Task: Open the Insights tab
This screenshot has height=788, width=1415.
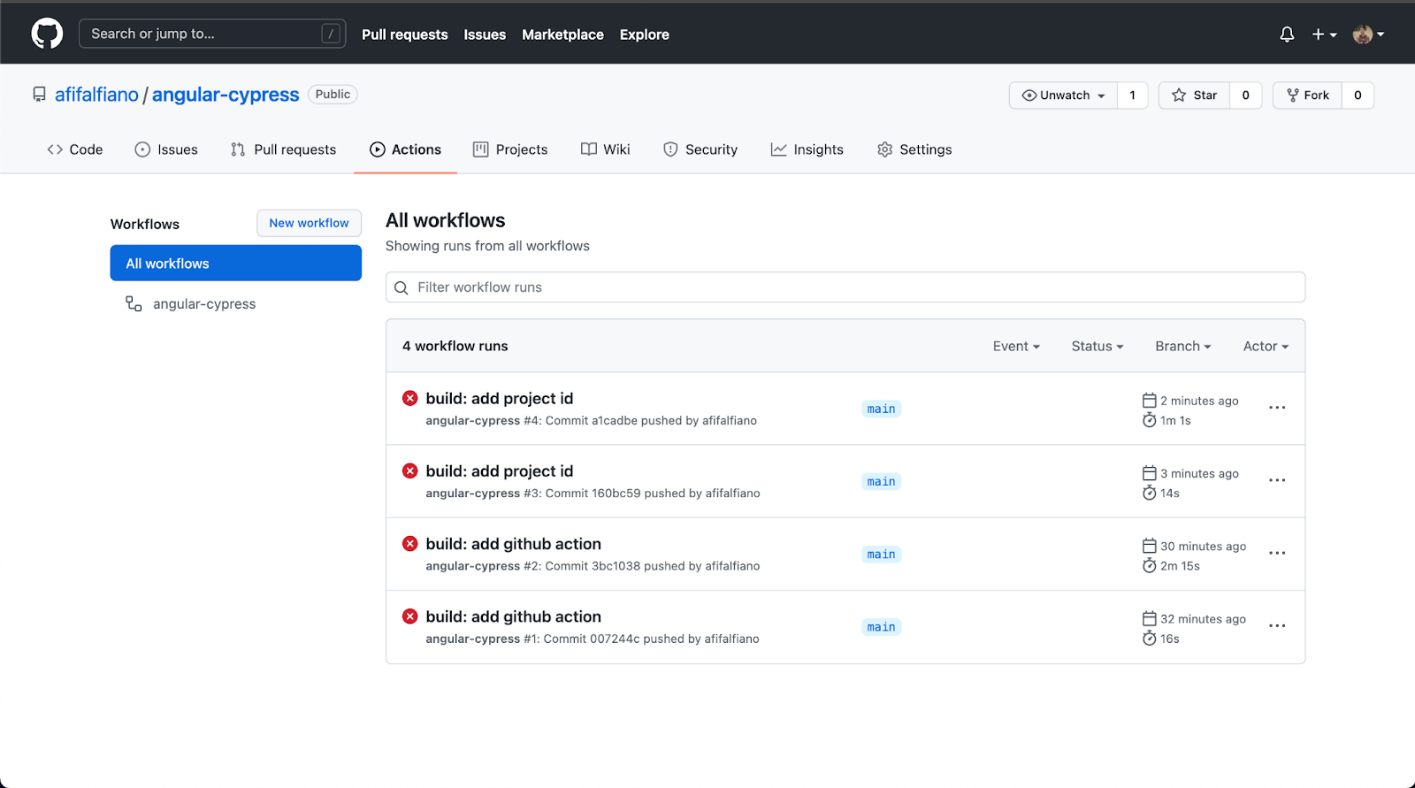Action: coord(807,149)
